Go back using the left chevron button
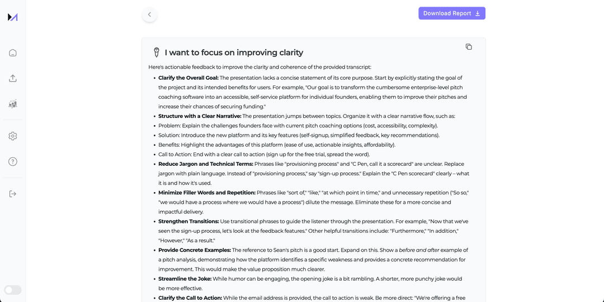Image resolution: width=604 pixels, height=302 pixels. (149, 15)
